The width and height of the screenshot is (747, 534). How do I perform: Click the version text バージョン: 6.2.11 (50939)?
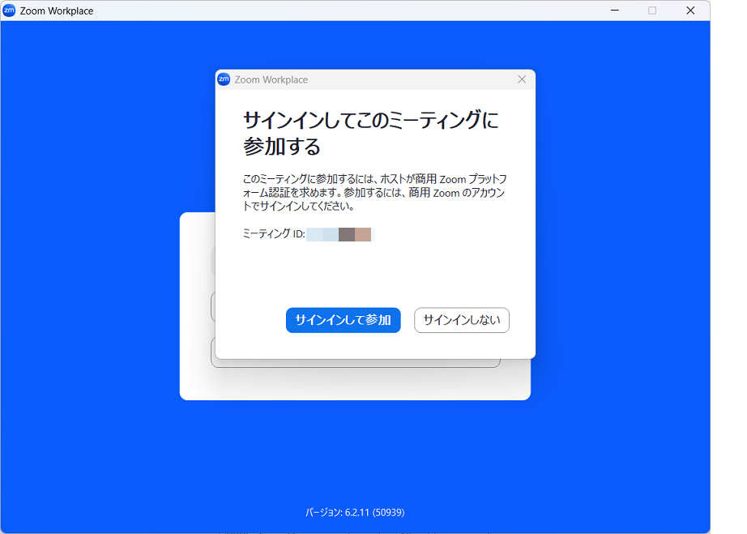pos(355,513)
